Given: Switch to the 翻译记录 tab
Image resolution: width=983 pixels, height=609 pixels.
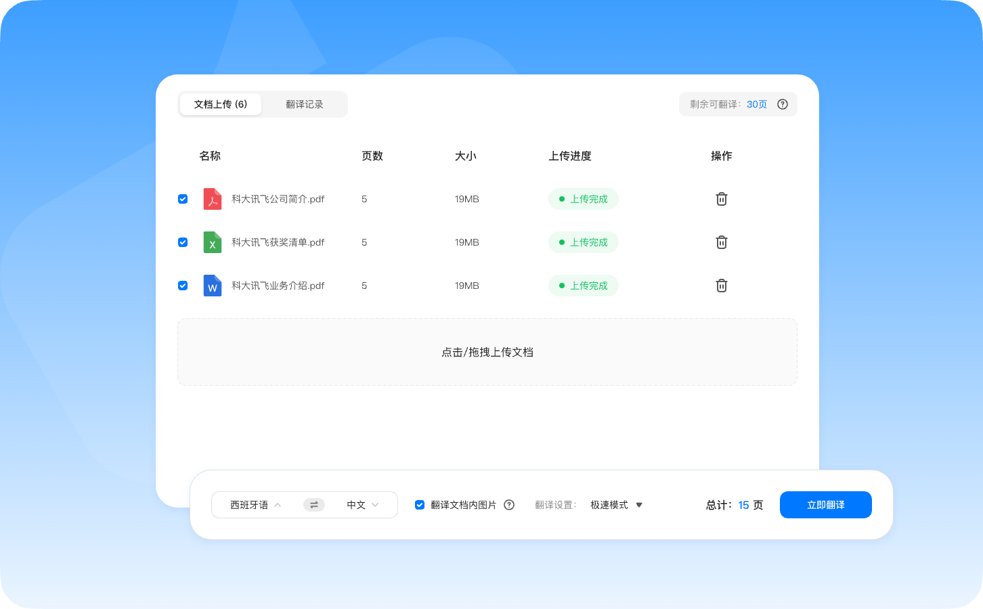Looking at the screenshot, I should pos(305,104).
